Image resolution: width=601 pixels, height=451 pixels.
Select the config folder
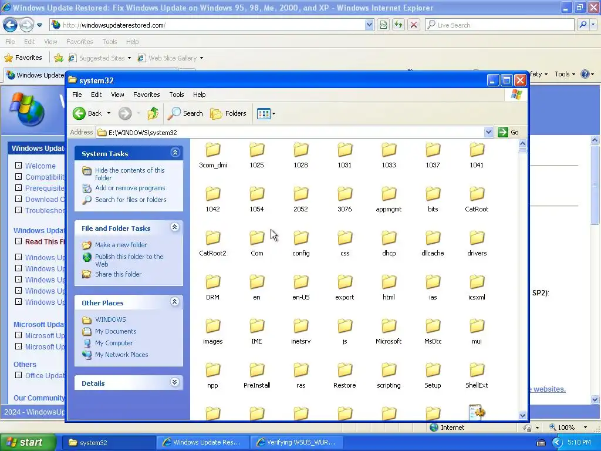[x=301, y=244]
